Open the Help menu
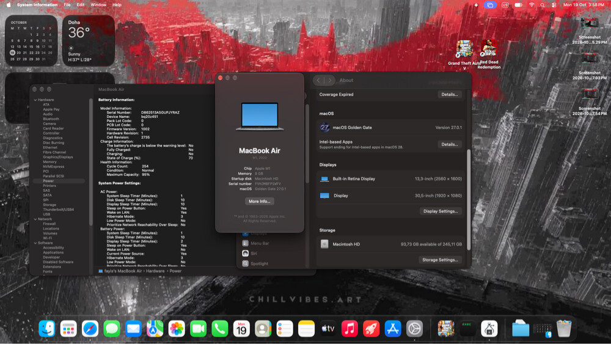Image resolution: width=611 pixels, height=344 pixels. [117, 5]
